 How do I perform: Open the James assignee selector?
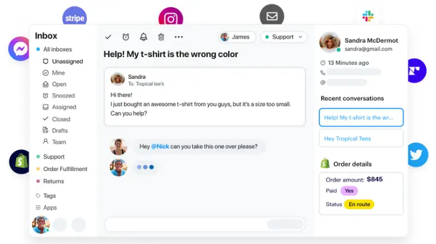pos(237,37)
